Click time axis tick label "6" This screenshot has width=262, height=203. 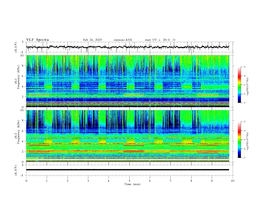150,181
